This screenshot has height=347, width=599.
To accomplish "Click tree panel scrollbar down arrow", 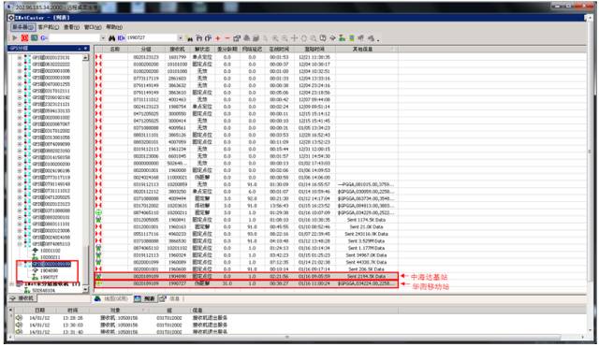I will coord(85,290).
